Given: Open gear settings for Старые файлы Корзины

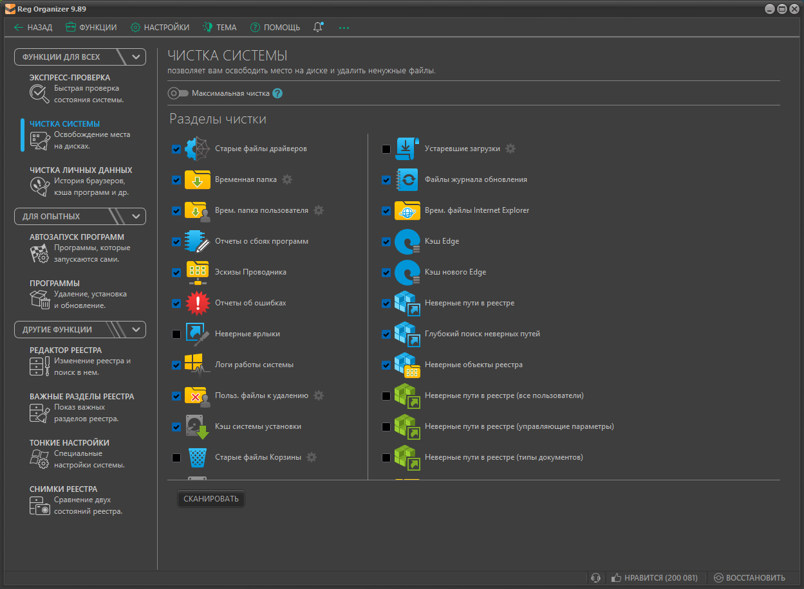Looking at the screenshot, I should pos(312,457).
